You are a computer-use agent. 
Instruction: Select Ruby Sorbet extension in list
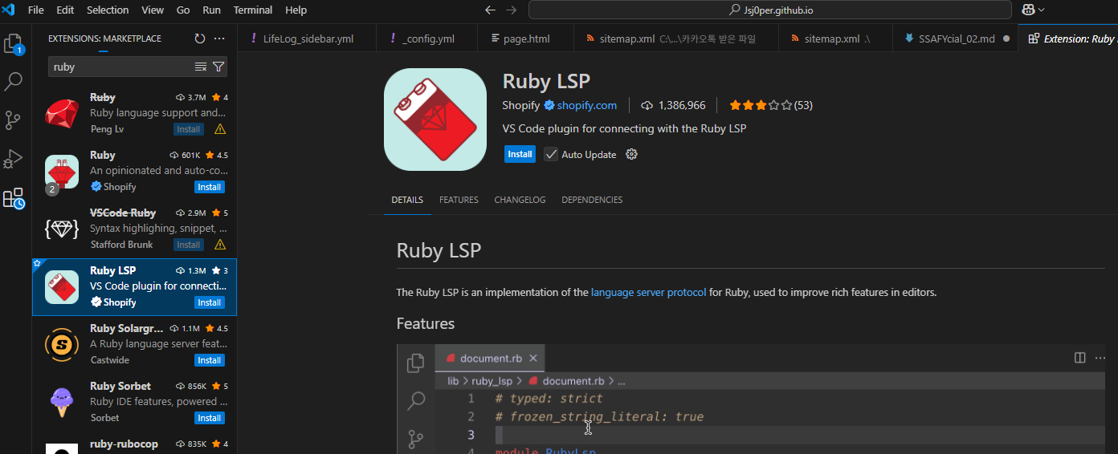coord(134,403)
